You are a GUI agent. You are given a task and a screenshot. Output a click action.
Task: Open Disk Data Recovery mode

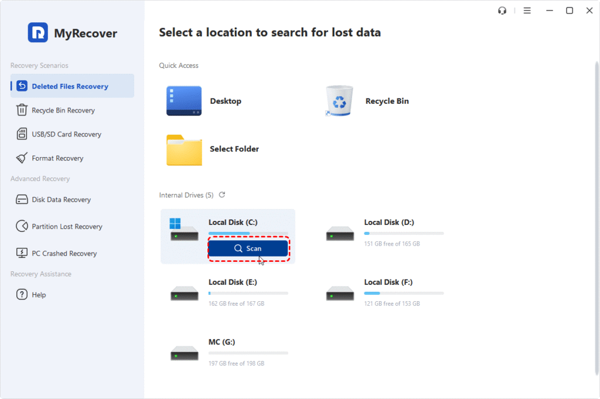point(61,200)
